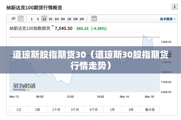
Task: Click the 7,000.00 axis label
Action: coord(166,82)
